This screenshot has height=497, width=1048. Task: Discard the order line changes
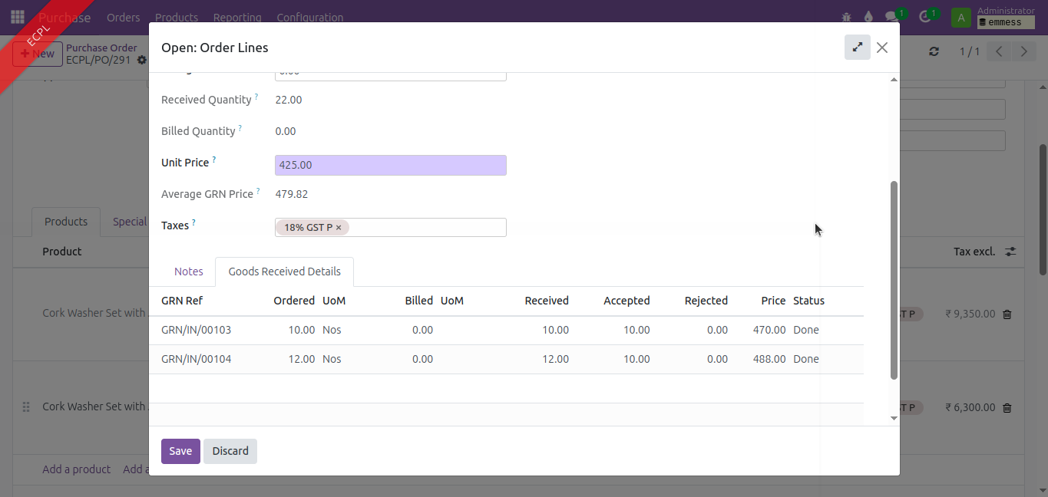point(230,451)
